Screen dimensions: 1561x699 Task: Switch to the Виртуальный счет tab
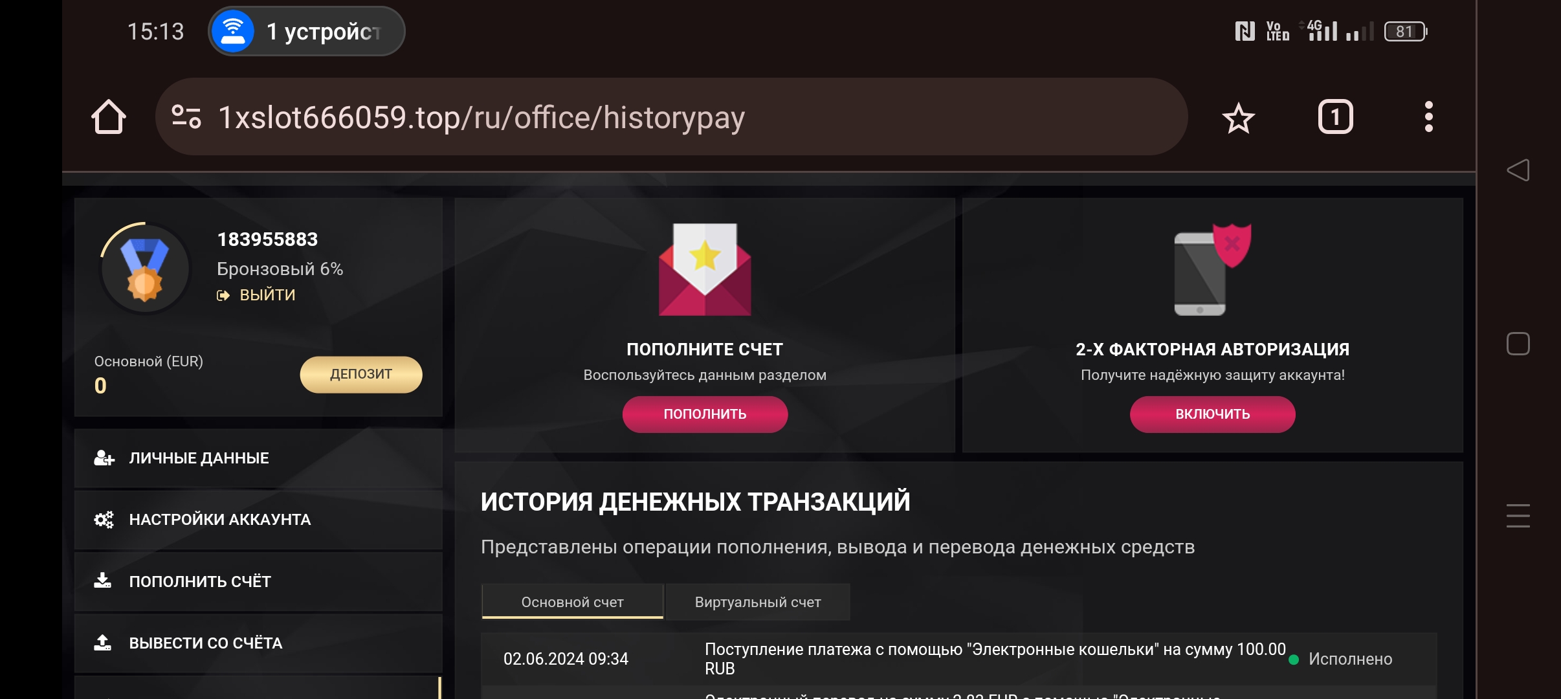tap(758, 602)
